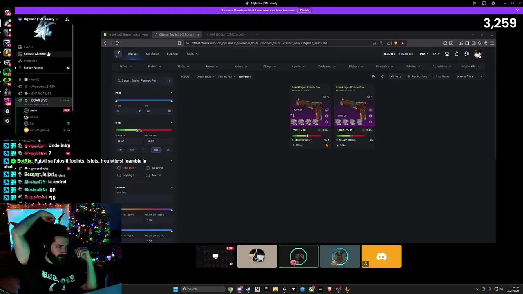The height and width of the screenshot is (294, 523).
Task: Open the Tools dropdown menu
Action: coord(192,54)
